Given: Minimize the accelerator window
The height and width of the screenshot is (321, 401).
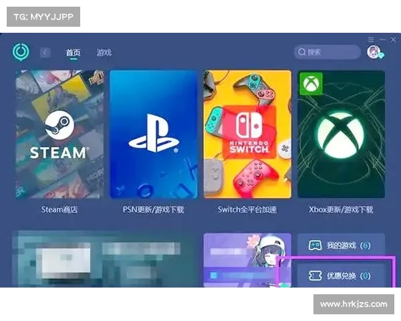Looking at the screenshot, I should pyautogui.click(x=382, y=39).
